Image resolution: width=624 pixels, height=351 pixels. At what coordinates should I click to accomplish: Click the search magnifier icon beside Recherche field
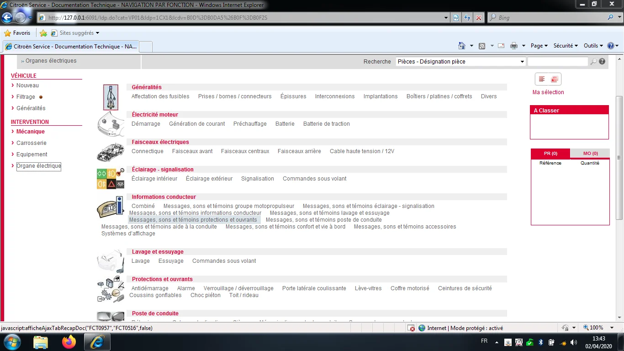click(593, 61)
